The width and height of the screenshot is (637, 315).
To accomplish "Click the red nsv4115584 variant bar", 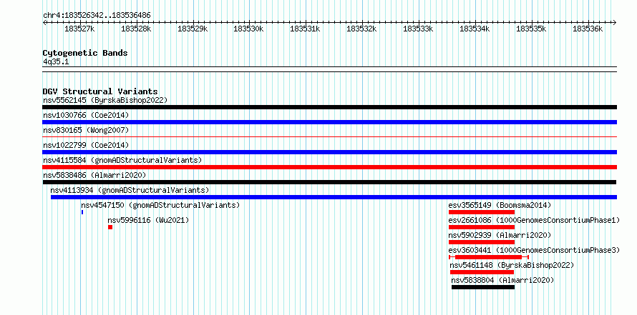I will pos(329,167).
